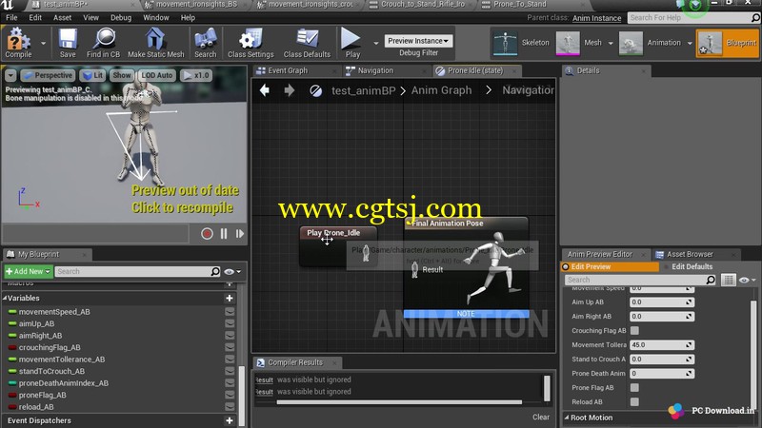Toggle Reload AB checkbox

(x=634, y=401)
